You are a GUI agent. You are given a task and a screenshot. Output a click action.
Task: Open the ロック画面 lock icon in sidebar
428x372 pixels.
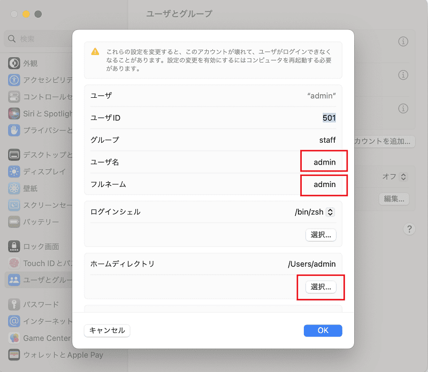pos(14,246)
